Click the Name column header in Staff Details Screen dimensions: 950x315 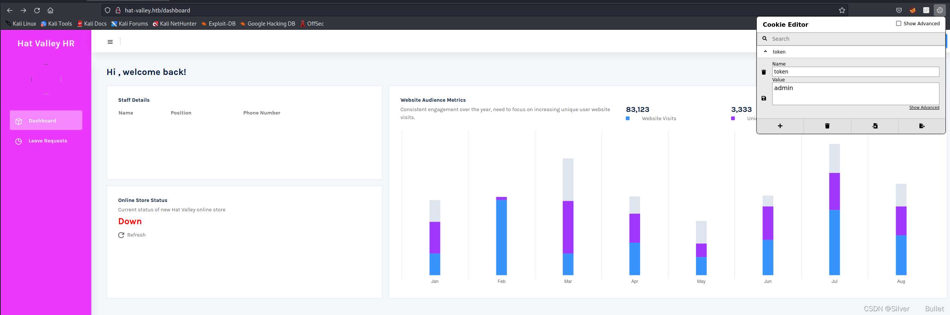126,113
